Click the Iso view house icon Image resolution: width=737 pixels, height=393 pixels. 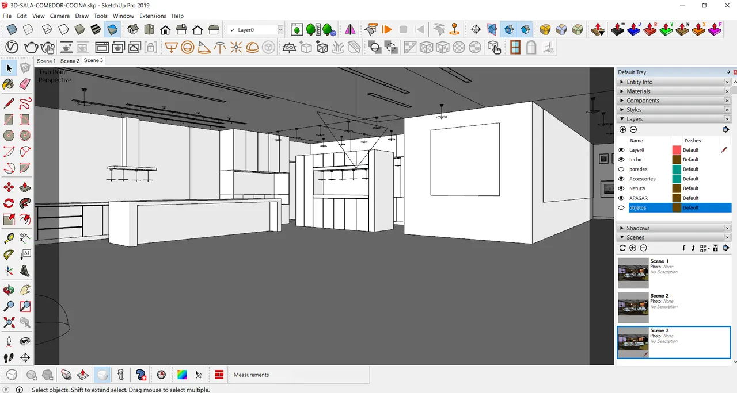133,29
